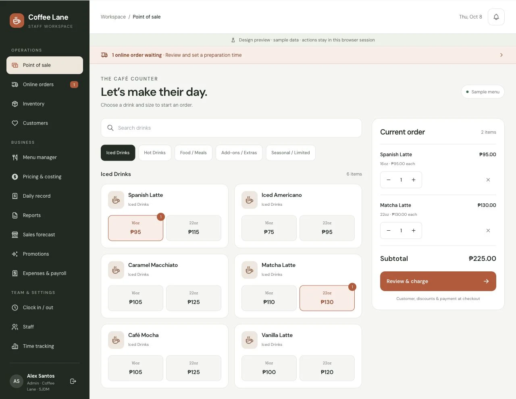Open Pricing & costing page
516x399 pixels.
[x=45, y=177]
